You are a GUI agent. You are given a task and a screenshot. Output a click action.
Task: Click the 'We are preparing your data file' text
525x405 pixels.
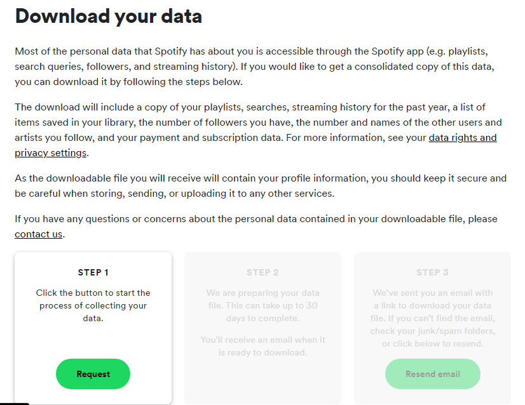click(x=263, y=305)
